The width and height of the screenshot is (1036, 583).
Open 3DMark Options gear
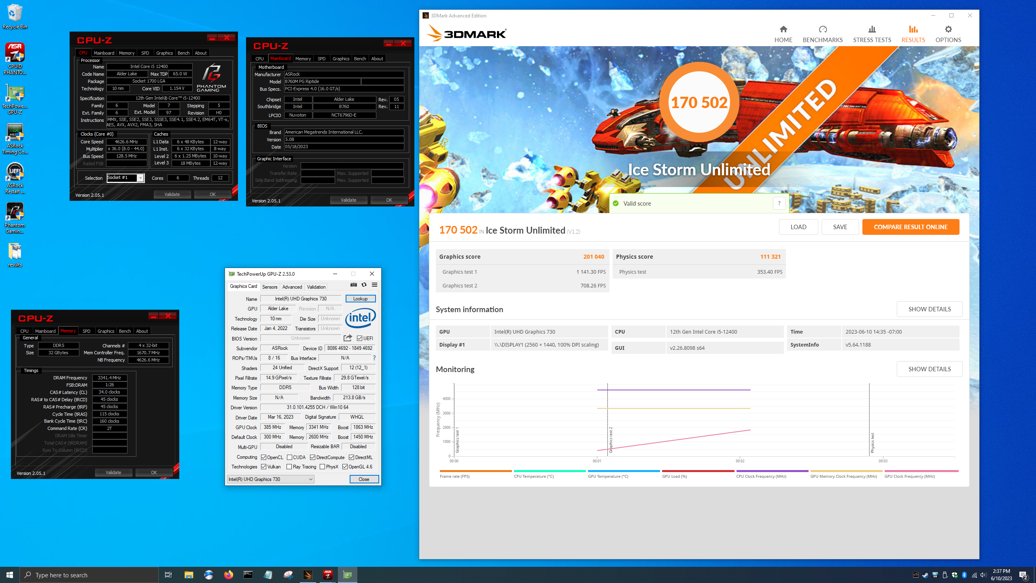coord(948,34)
